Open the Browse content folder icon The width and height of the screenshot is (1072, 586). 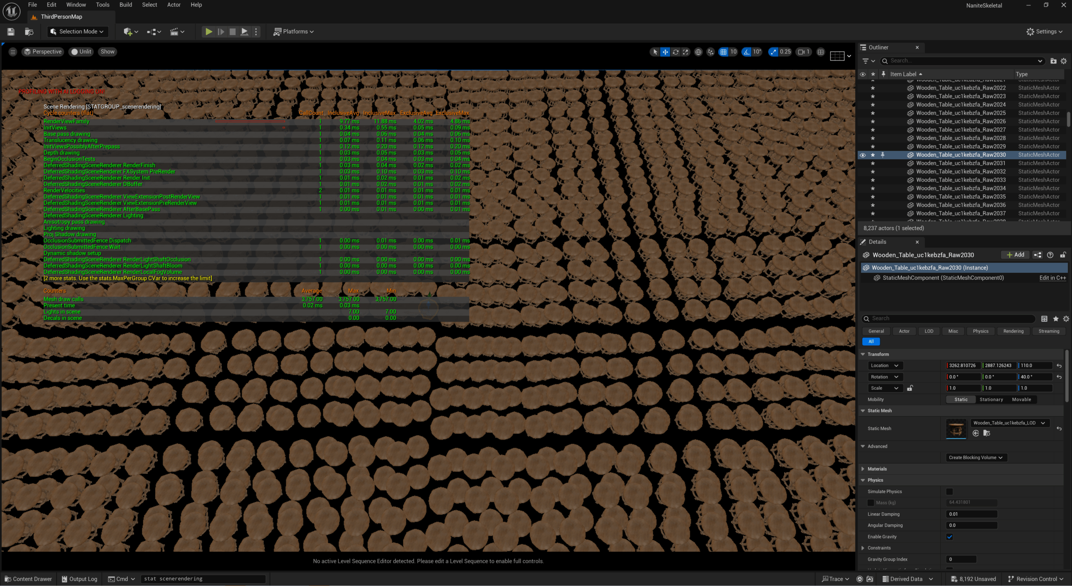29,32
